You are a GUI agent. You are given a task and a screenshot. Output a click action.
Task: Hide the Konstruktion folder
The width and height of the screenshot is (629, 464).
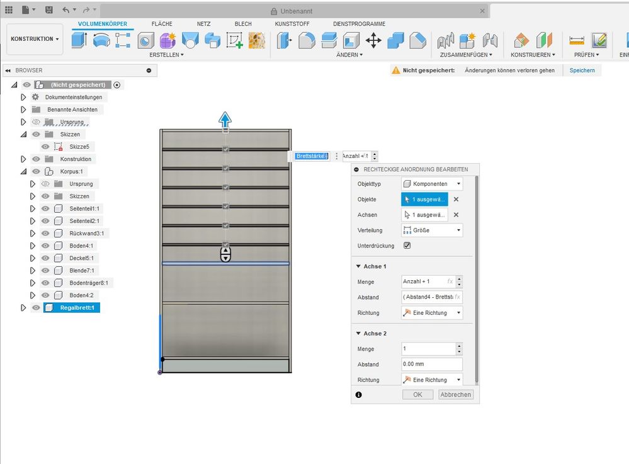pyautogui.click(x=36, y=159)
